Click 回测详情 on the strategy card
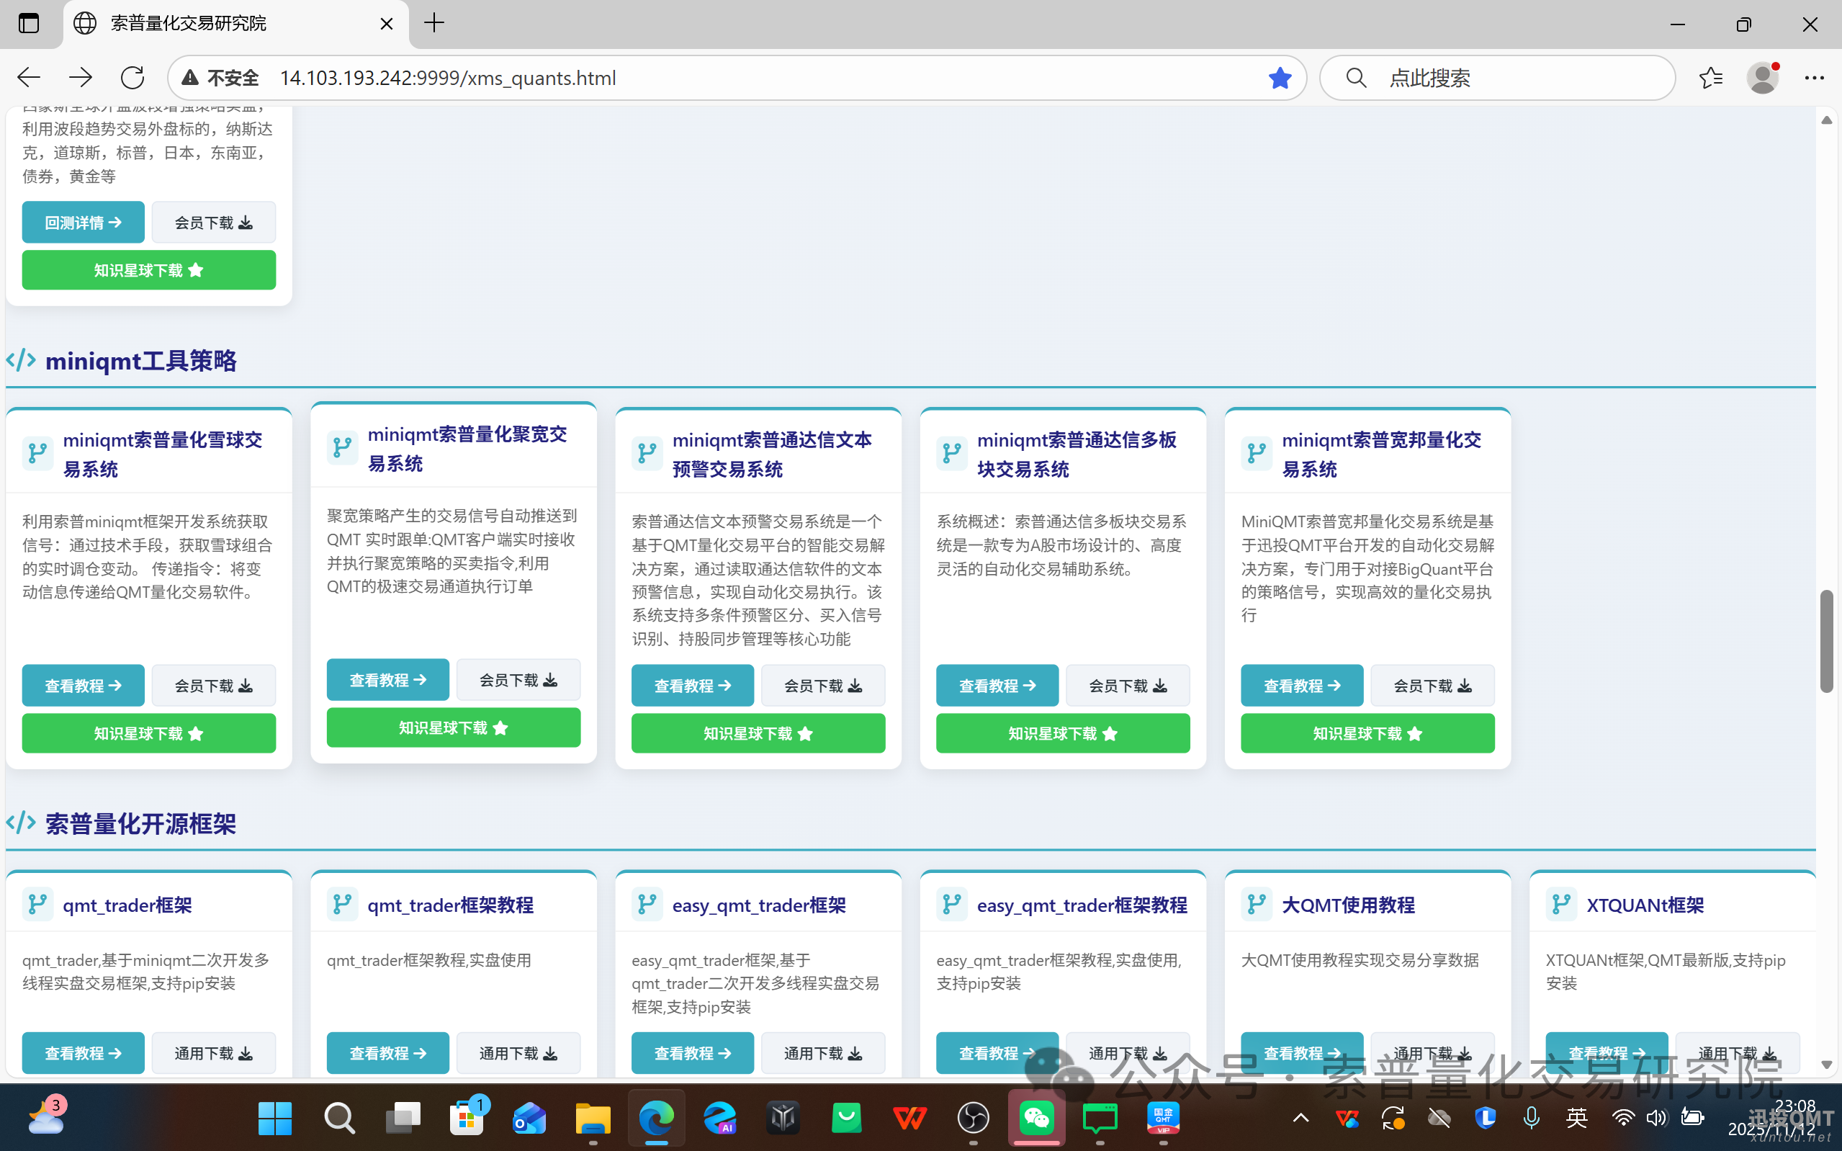The height and width of the screenshot is (1151, 1842). coord(83,222)
